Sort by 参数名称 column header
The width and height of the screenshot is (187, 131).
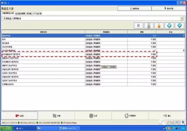pos(43,32)
